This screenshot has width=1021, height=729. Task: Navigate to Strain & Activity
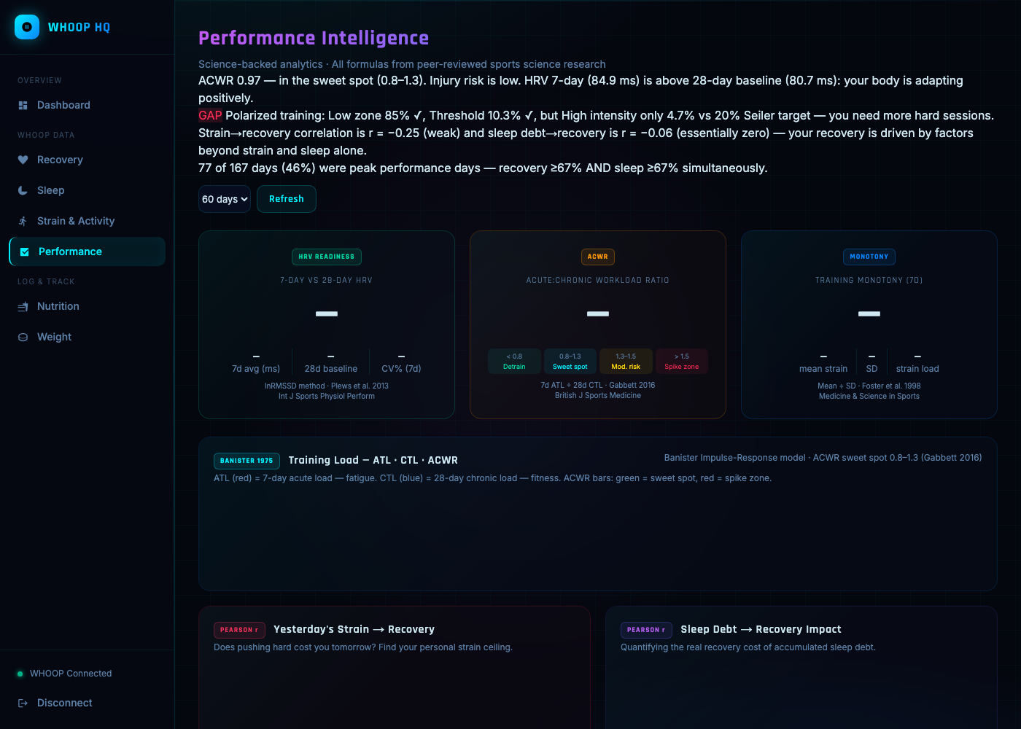(x=87, y=221)
